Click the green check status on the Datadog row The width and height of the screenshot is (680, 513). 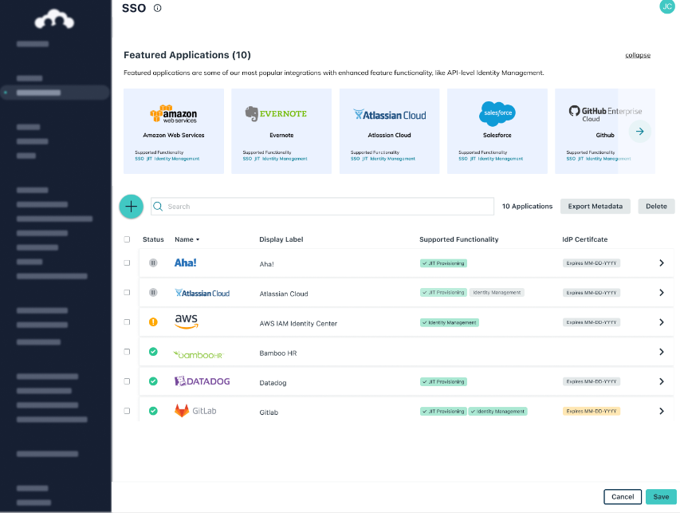(x=153, y=381)
